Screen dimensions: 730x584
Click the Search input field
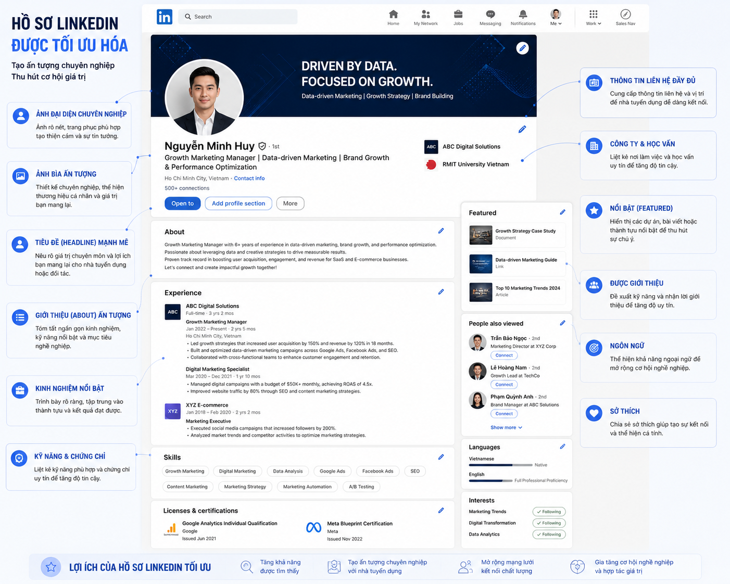238,17
